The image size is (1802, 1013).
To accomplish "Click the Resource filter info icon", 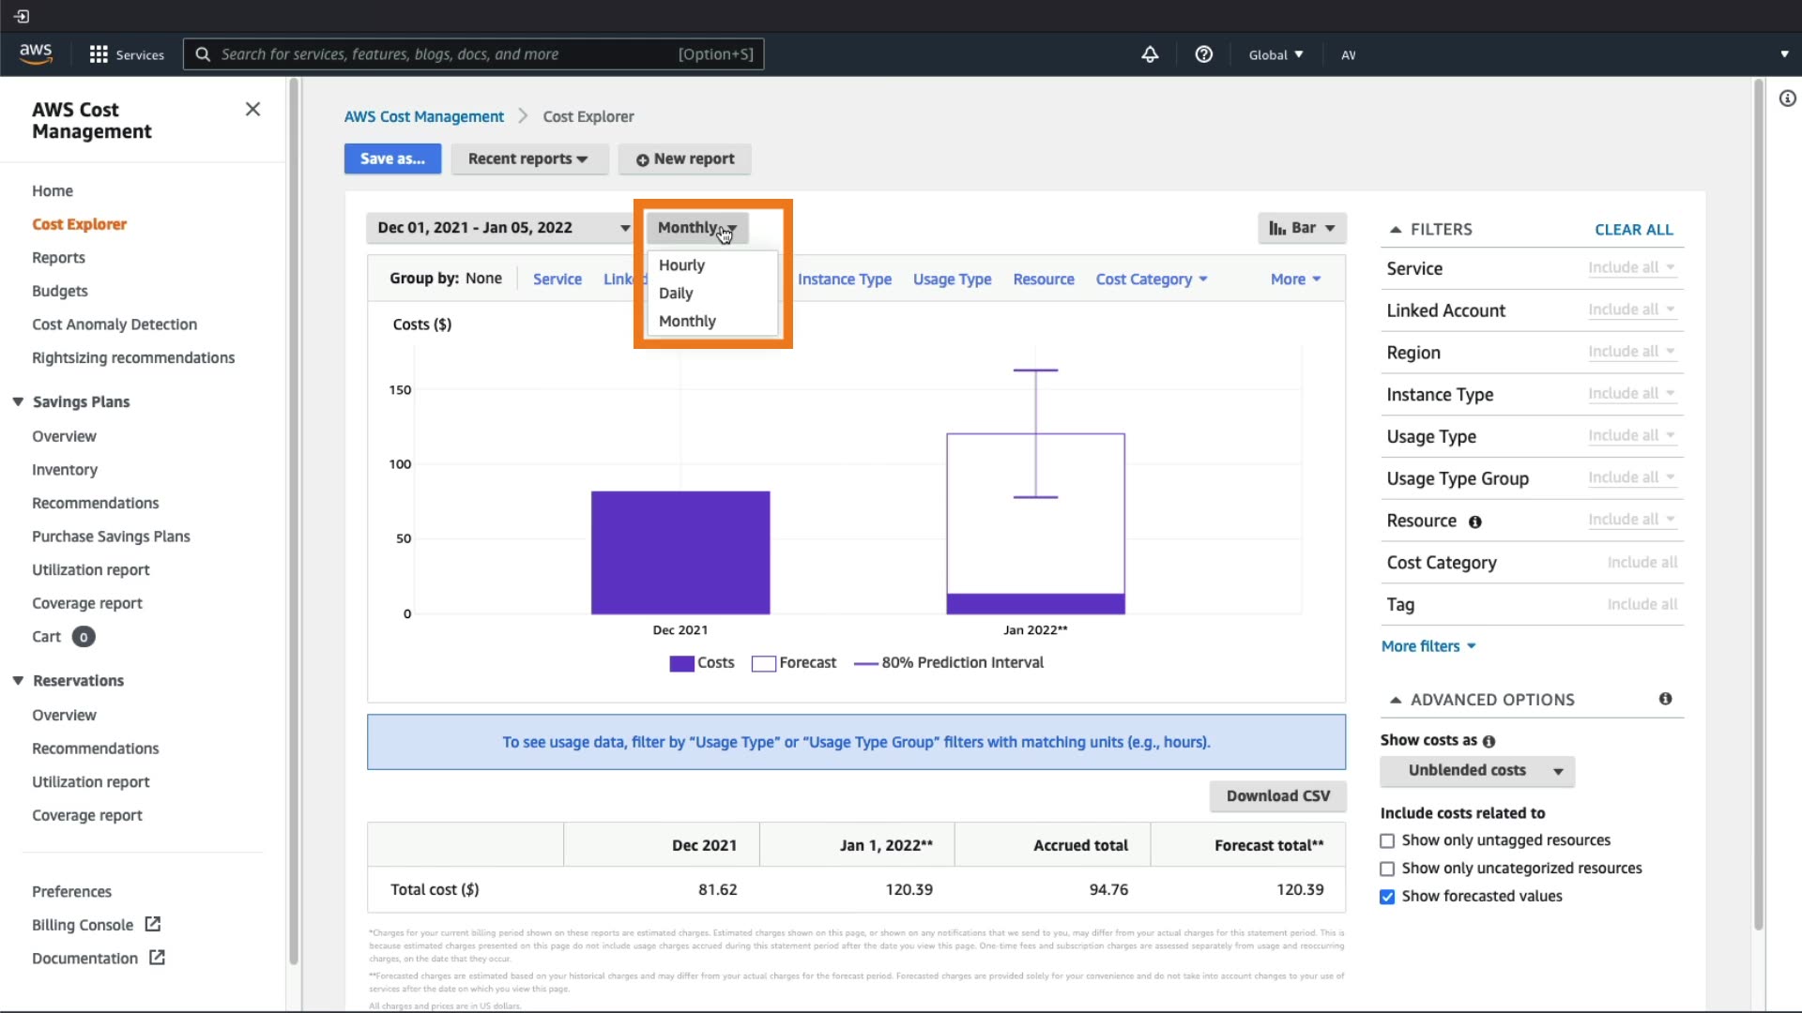I will pyautogui.click(x=1474, y=522).
